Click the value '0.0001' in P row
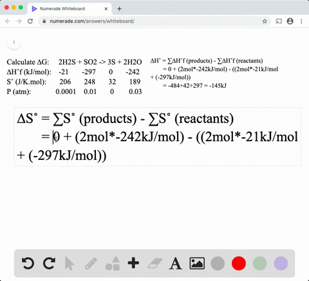The image size is (309, 281). (66, 92)
